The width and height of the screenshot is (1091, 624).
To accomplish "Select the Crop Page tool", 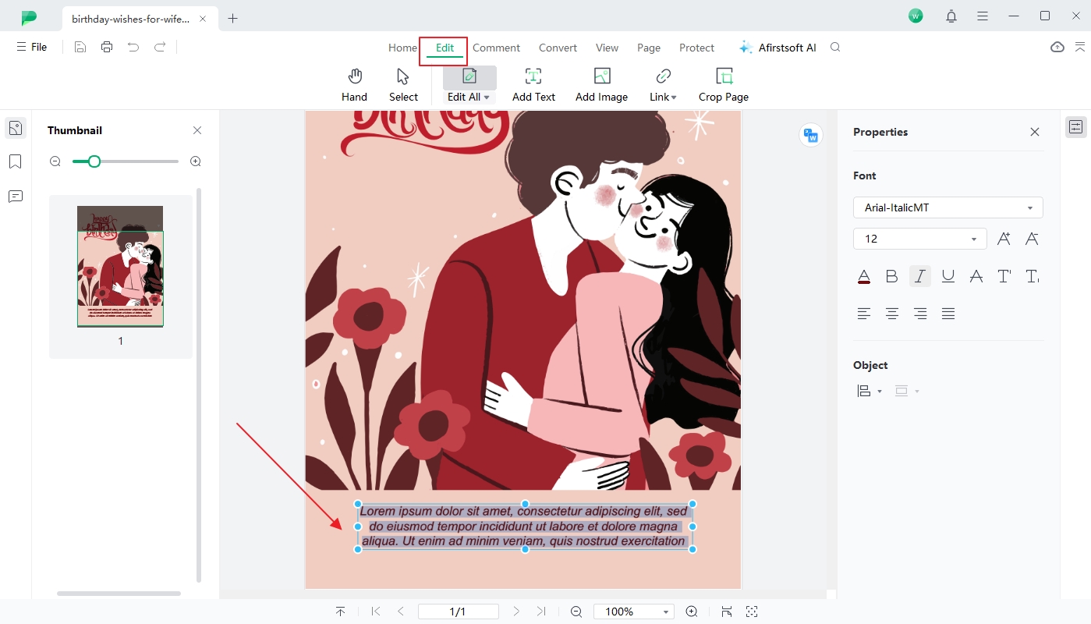I will 724,85.
